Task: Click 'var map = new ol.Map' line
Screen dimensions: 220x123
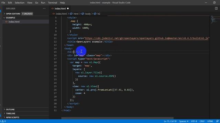Action: pos(85,62)
